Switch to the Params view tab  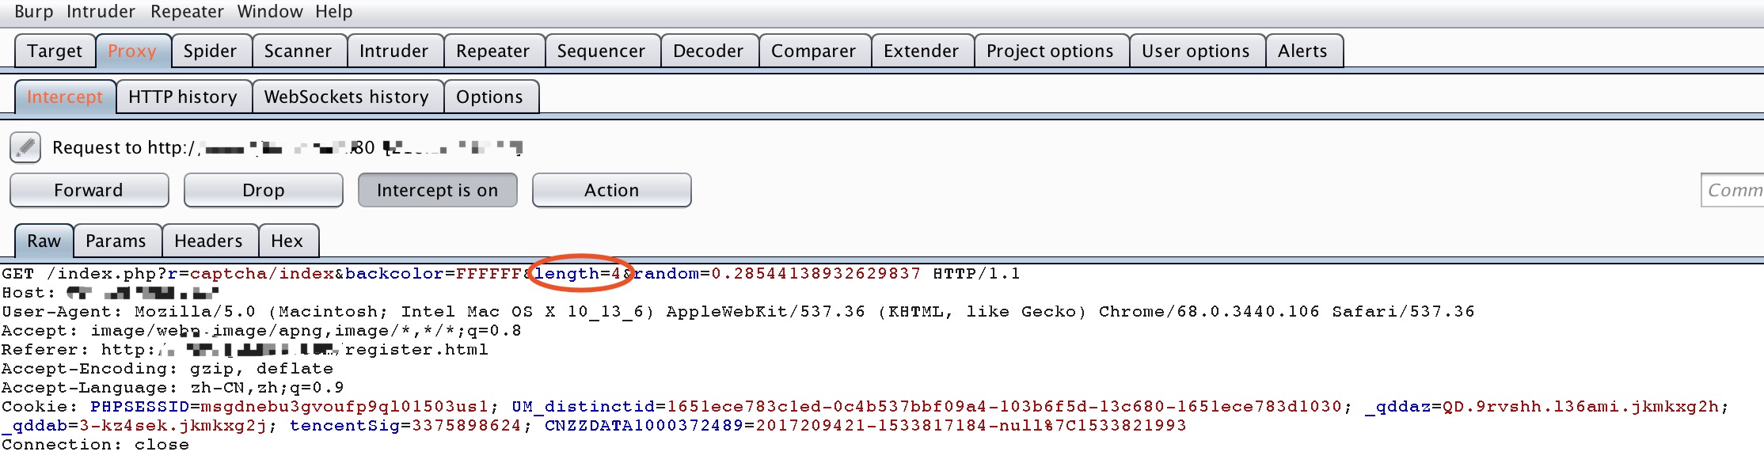point(116,241)
